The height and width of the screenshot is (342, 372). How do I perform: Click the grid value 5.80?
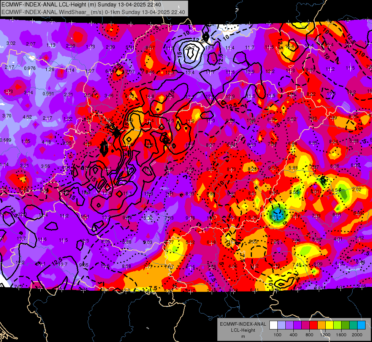click(x=317, y=240)
